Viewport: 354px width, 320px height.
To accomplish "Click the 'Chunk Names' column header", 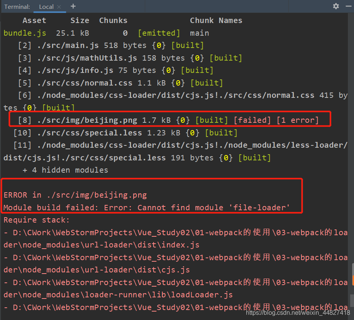I will tap(216, 21).
